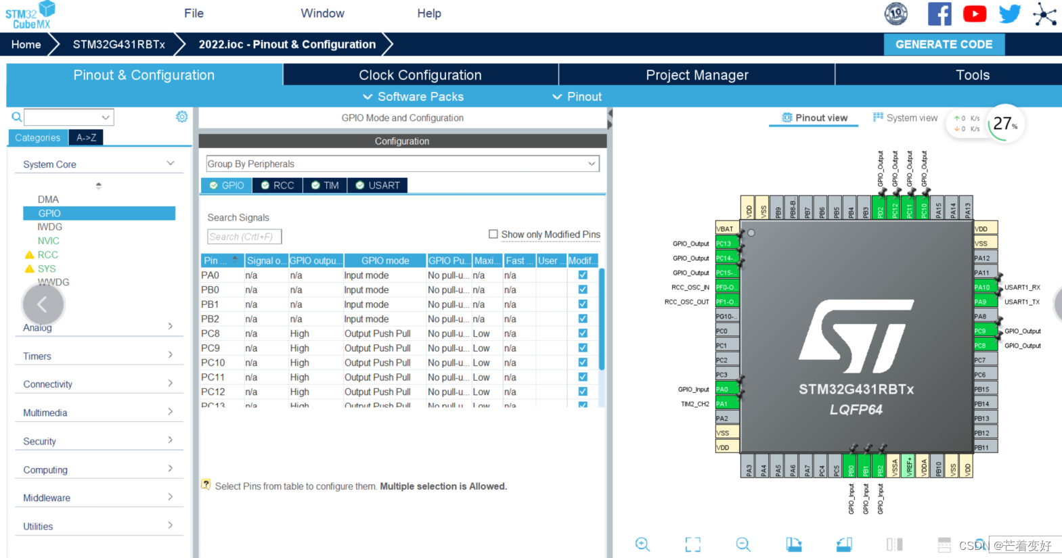Click the zoom out icon below chip view

(743, 544)
